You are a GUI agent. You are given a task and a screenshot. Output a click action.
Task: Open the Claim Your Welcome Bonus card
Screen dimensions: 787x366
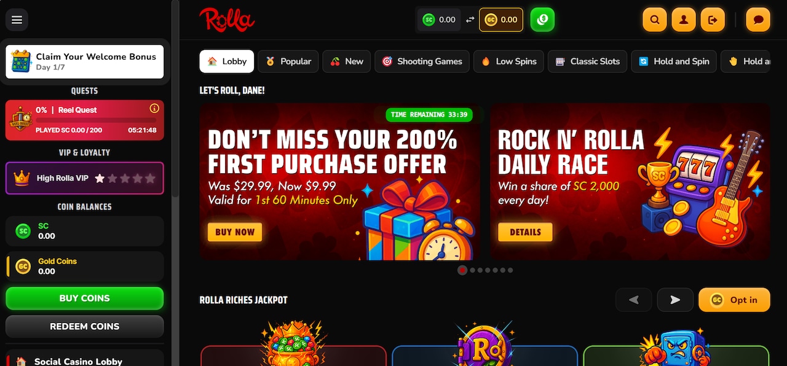(85, 61)
